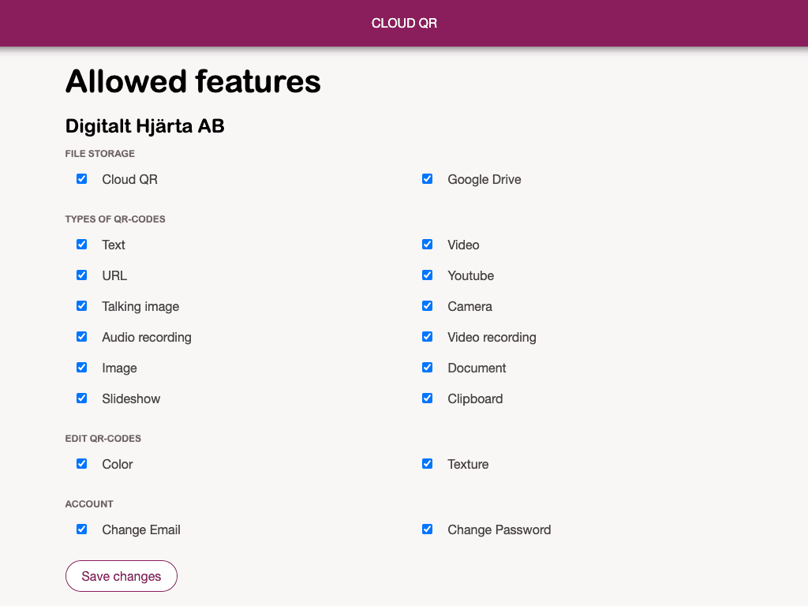Disable Video recording feature

427,336
